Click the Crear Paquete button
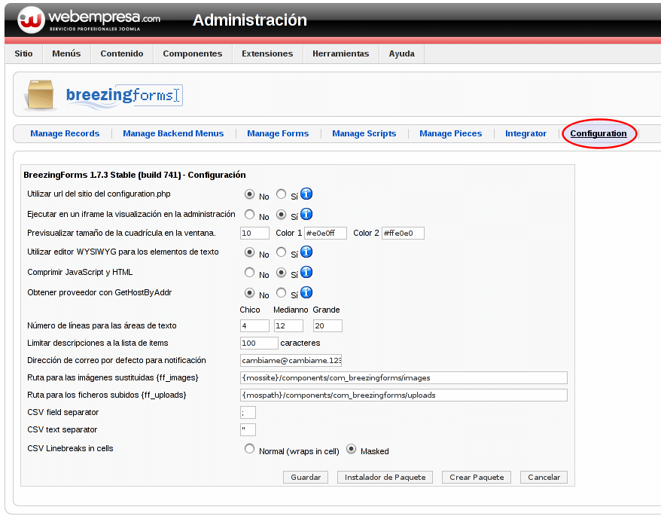661x516 pixels. coord(477,477)
